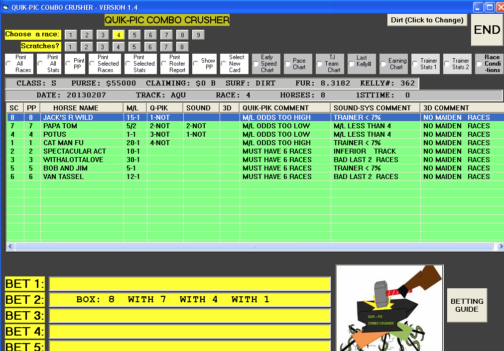The width and height of the screenshot is (504, 351).
Task: Choose race number 9 button
Action: (x=198, y=35)
